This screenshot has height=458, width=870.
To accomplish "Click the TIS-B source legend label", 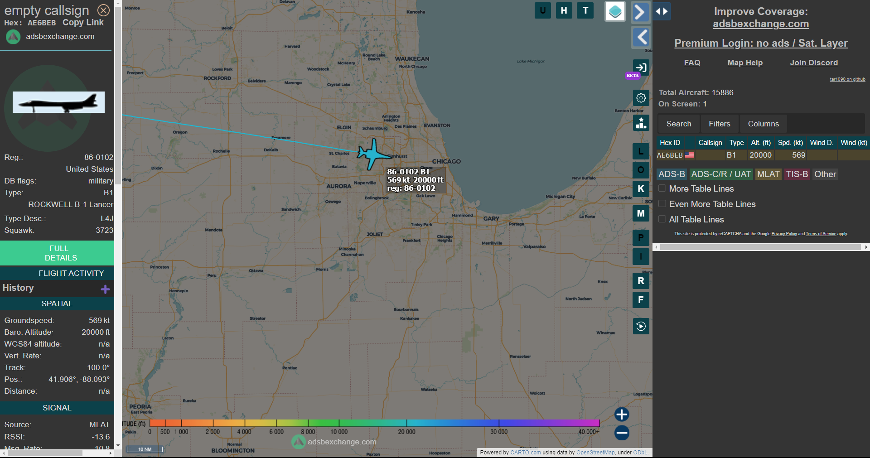I will click(x=797, y=174).
